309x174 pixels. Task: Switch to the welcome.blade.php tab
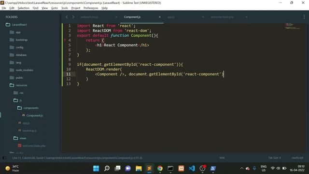click(222, 17)
